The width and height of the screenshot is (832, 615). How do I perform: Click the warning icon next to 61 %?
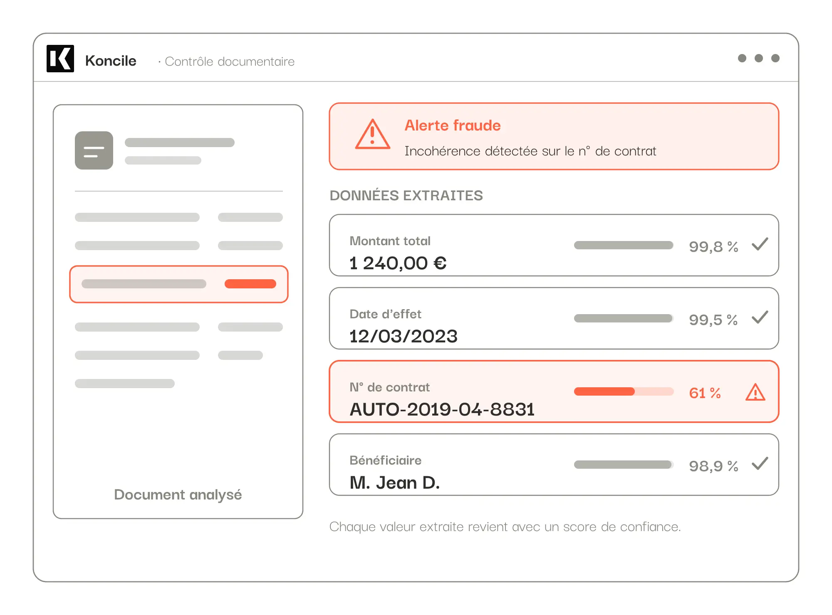(x=755, y=392)
